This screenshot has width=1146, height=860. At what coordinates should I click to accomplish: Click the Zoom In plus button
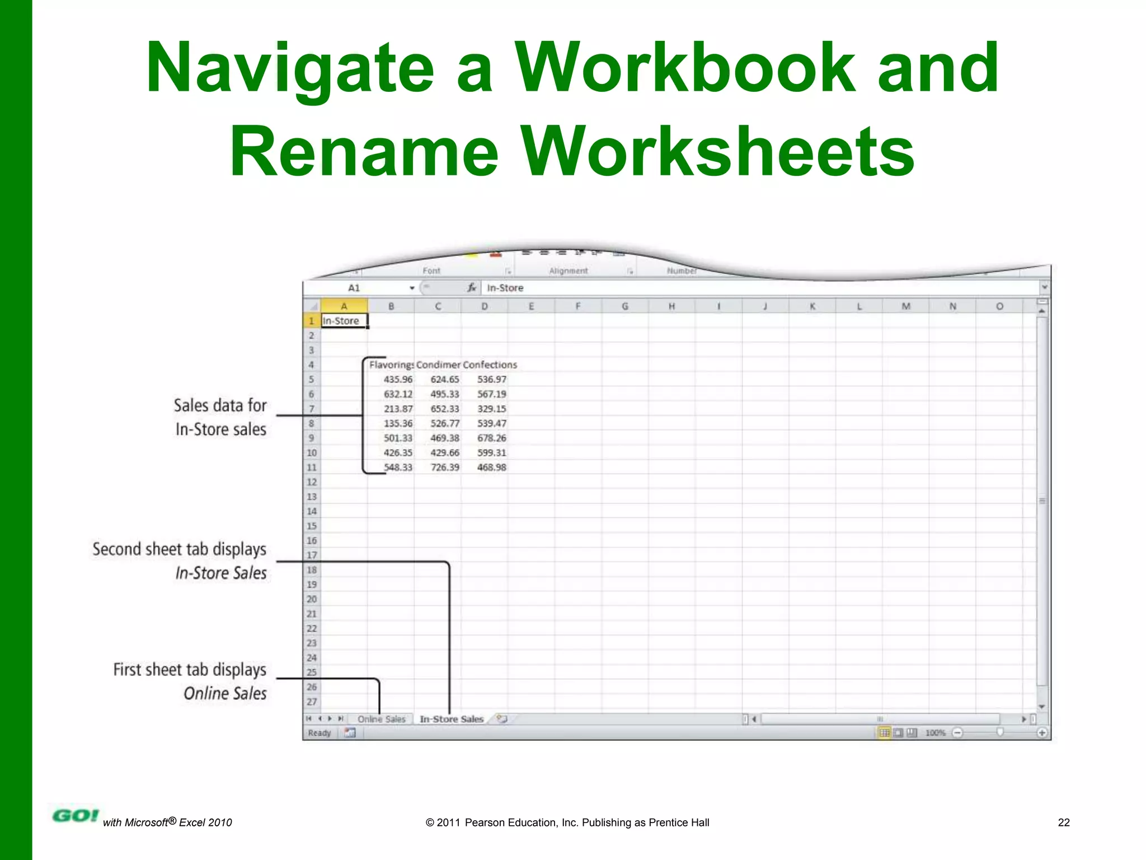1042,733
